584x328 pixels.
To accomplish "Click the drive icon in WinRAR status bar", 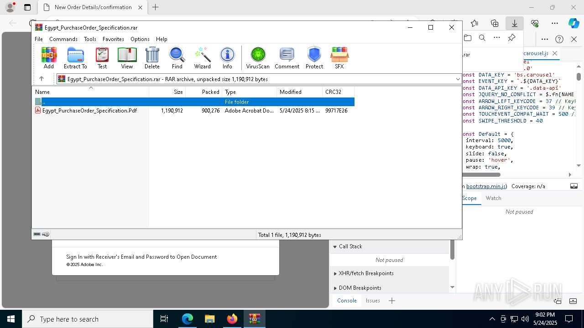I will pyautogui.click(x=37, y=234).
